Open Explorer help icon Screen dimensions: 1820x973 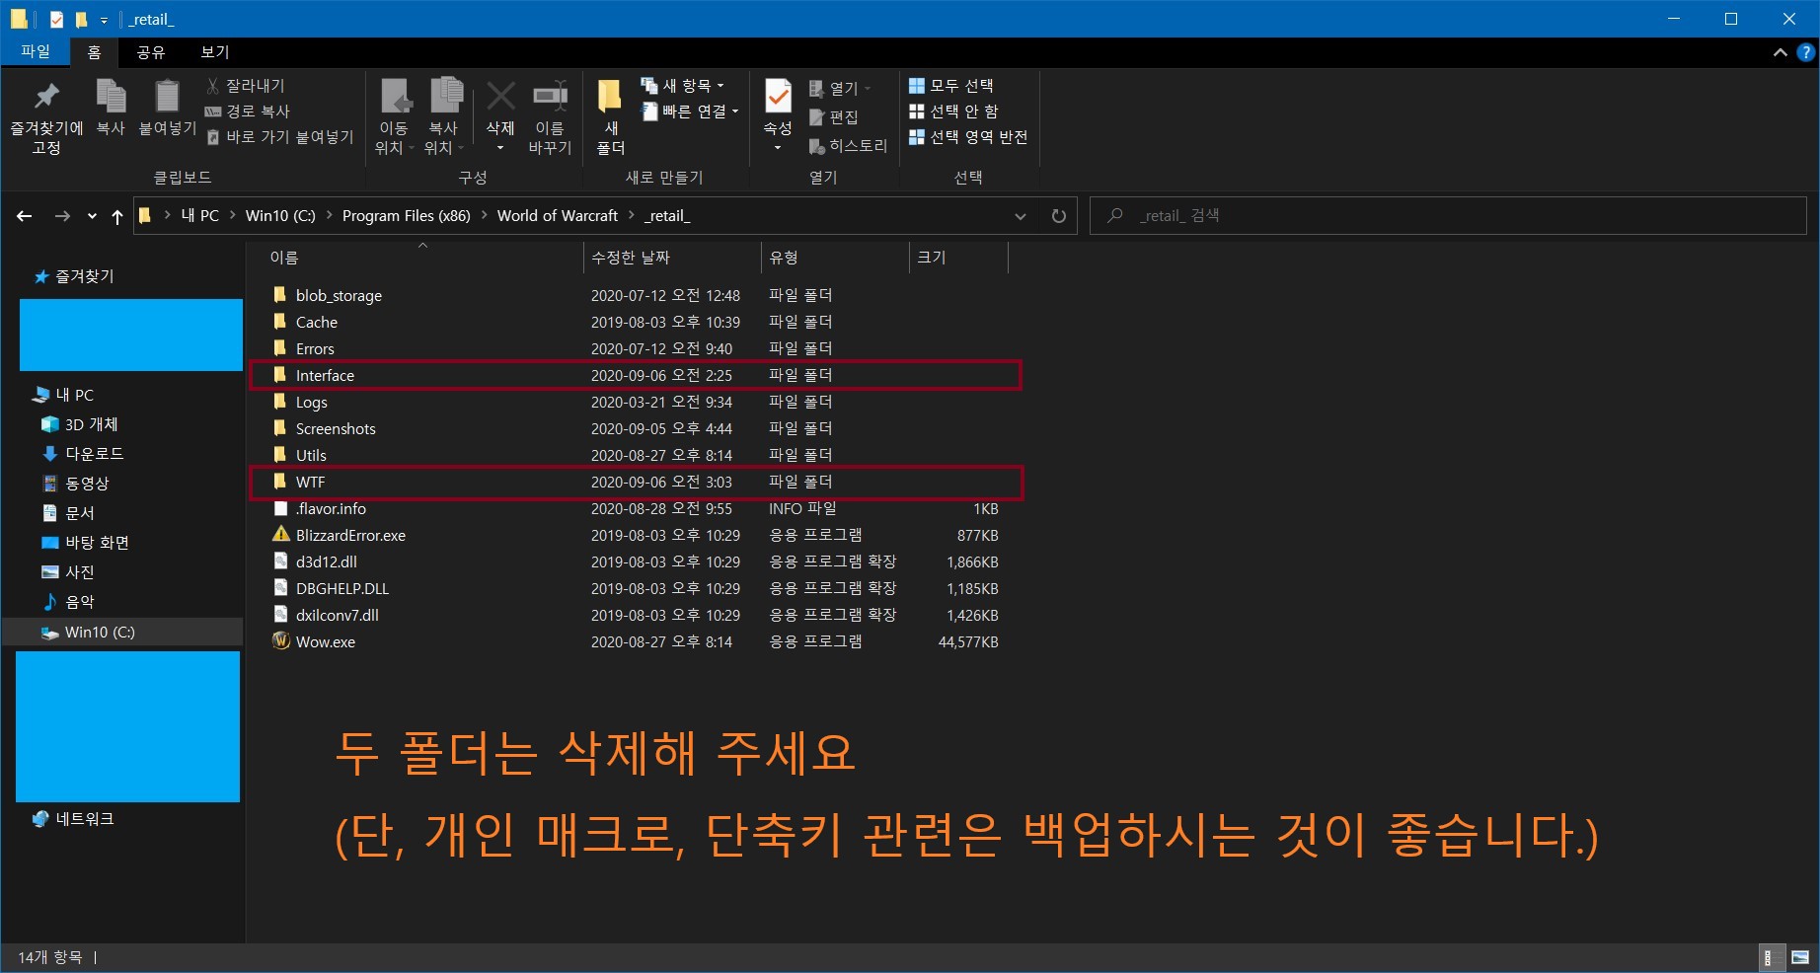[1806, 52]
